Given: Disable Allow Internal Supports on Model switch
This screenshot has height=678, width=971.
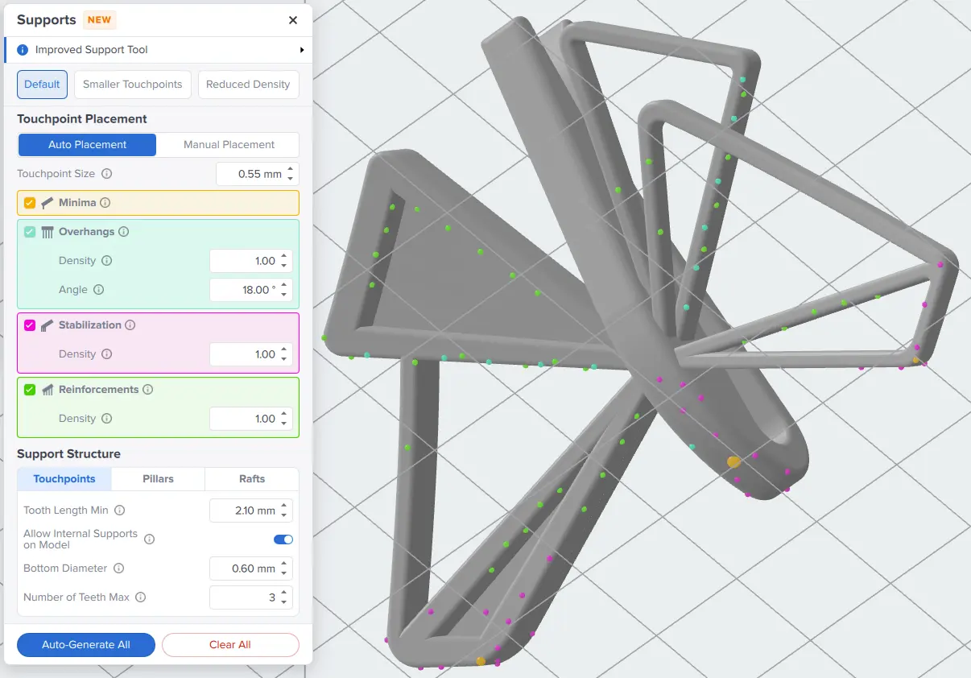Looking at the screenshot, I should 283,540.
